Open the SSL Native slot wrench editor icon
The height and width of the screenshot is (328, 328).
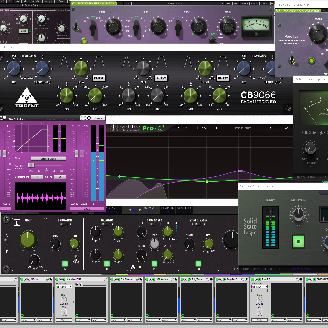pos(154,279)
